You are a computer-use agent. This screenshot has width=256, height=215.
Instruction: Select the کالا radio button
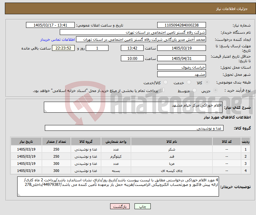pos(207,82)
